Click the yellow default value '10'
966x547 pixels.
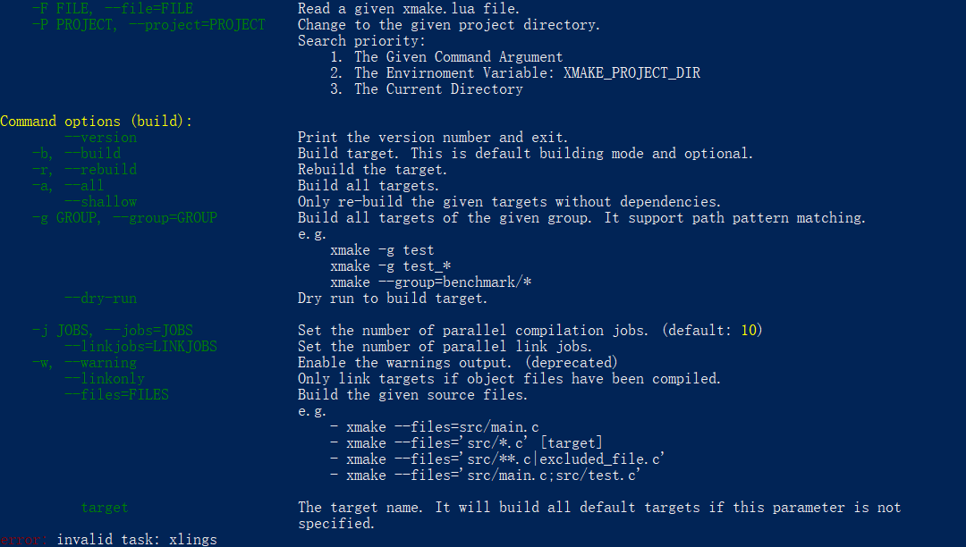749,331
